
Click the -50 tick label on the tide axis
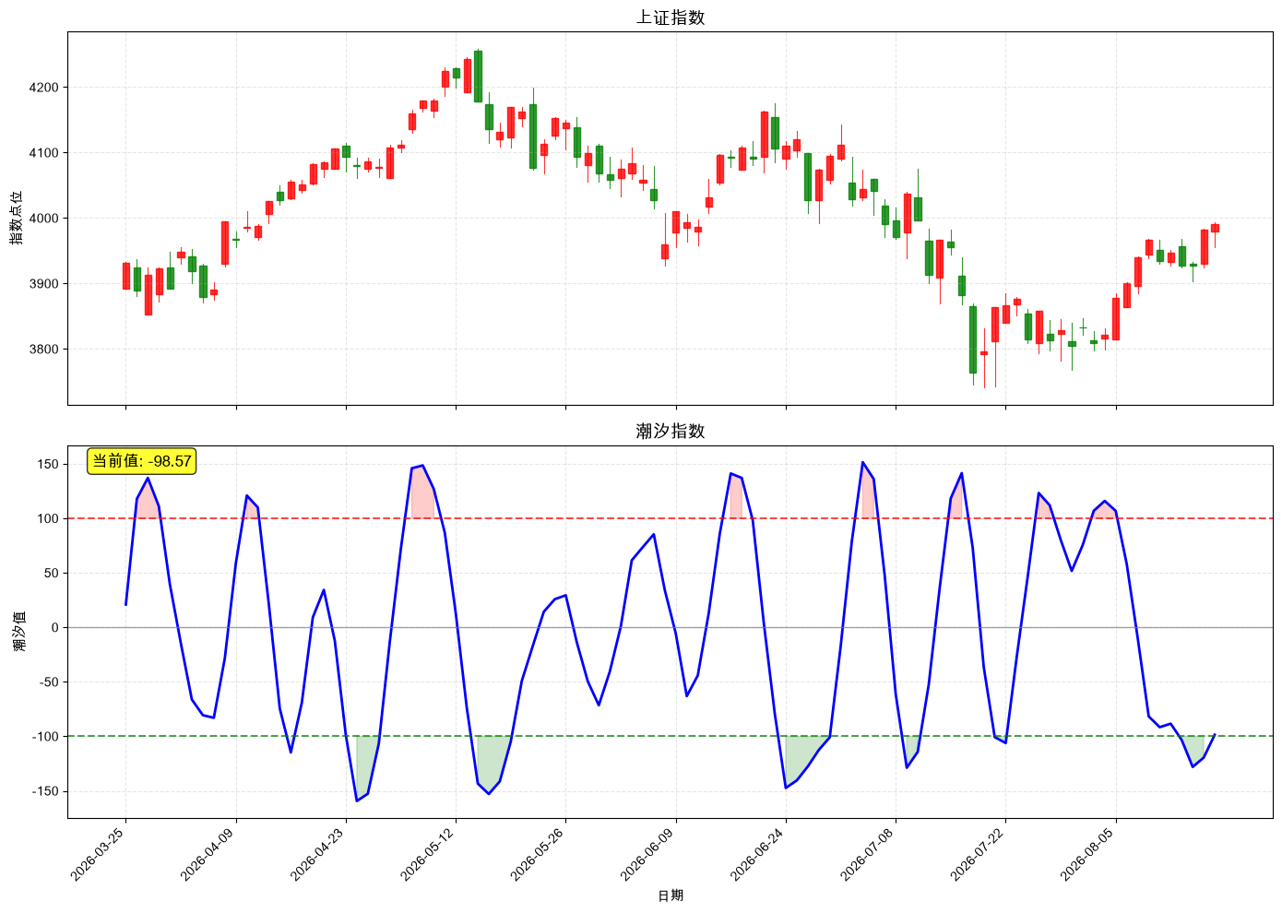pyautogui.click(x=49, y=682)
